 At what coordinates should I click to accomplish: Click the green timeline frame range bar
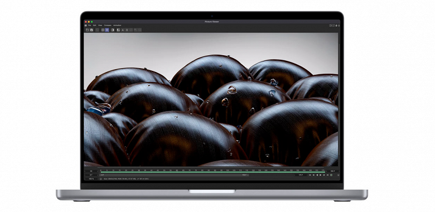click(x=212, y=172)
